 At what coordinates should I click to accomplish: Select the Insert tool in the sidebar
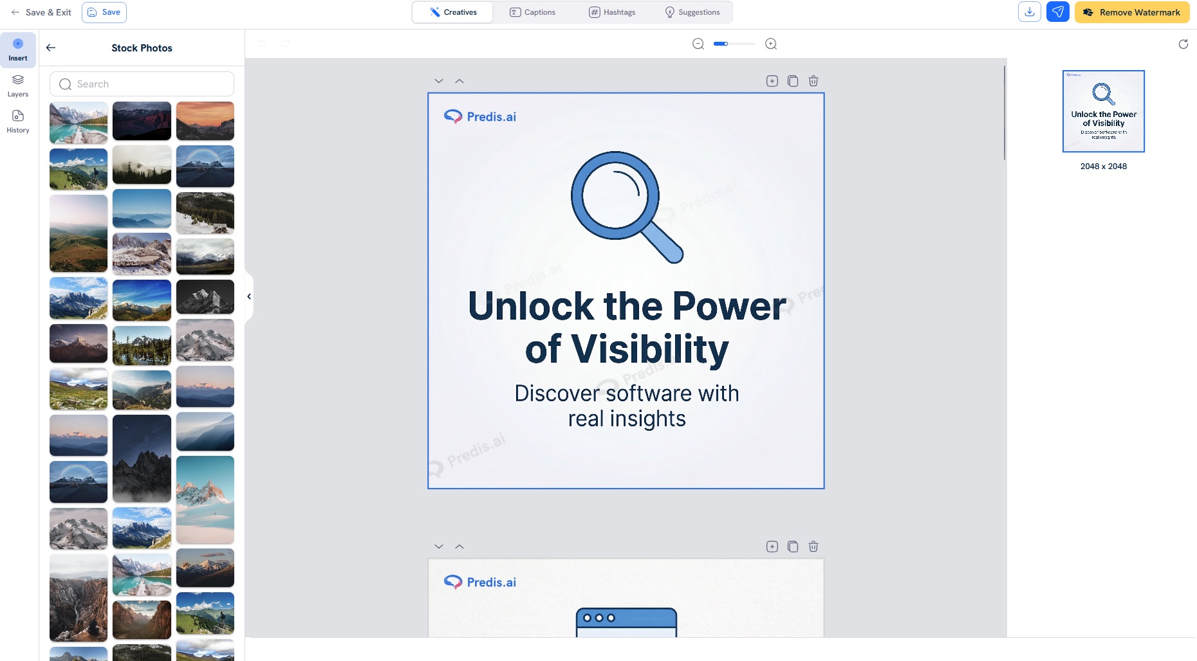[x=17, y=49]
